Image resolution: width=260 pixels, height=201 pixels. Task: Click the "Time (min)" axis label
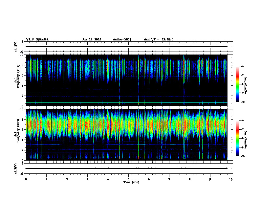click(131, 182)
